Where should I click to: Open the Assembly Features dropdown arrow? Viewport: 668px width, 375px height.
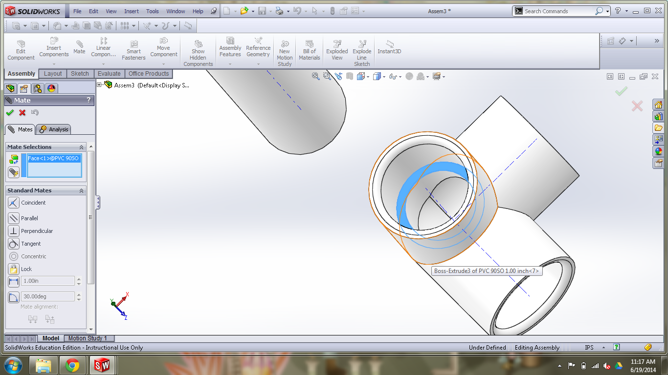[x=230, y=64]
